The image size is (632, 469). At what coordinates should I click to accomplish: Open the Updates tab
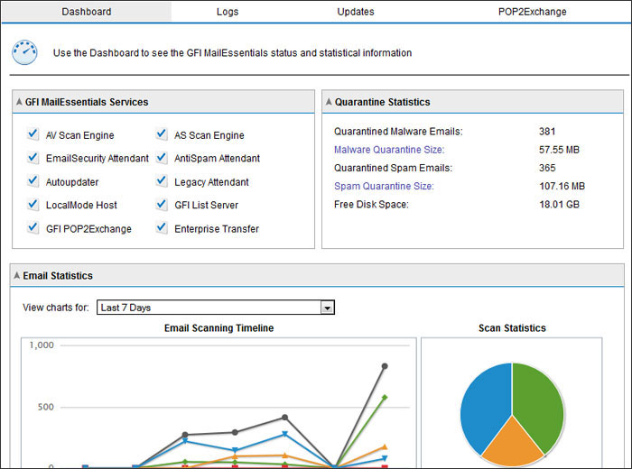356,12
